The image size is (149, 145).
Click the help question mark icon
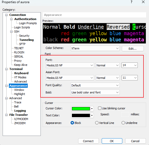[x=131, y=2]
